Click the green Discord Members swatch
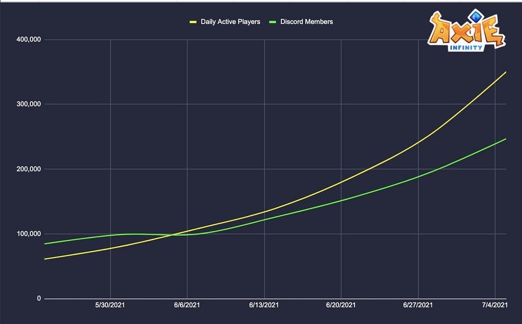522x324 pixels. (272, 22)
